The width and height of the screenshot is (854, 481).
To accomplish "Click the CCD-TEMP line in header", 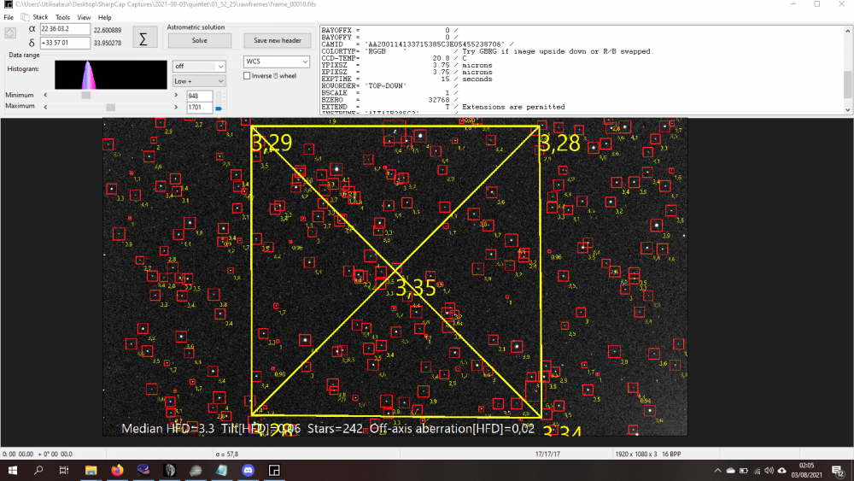I will (394, 59).
